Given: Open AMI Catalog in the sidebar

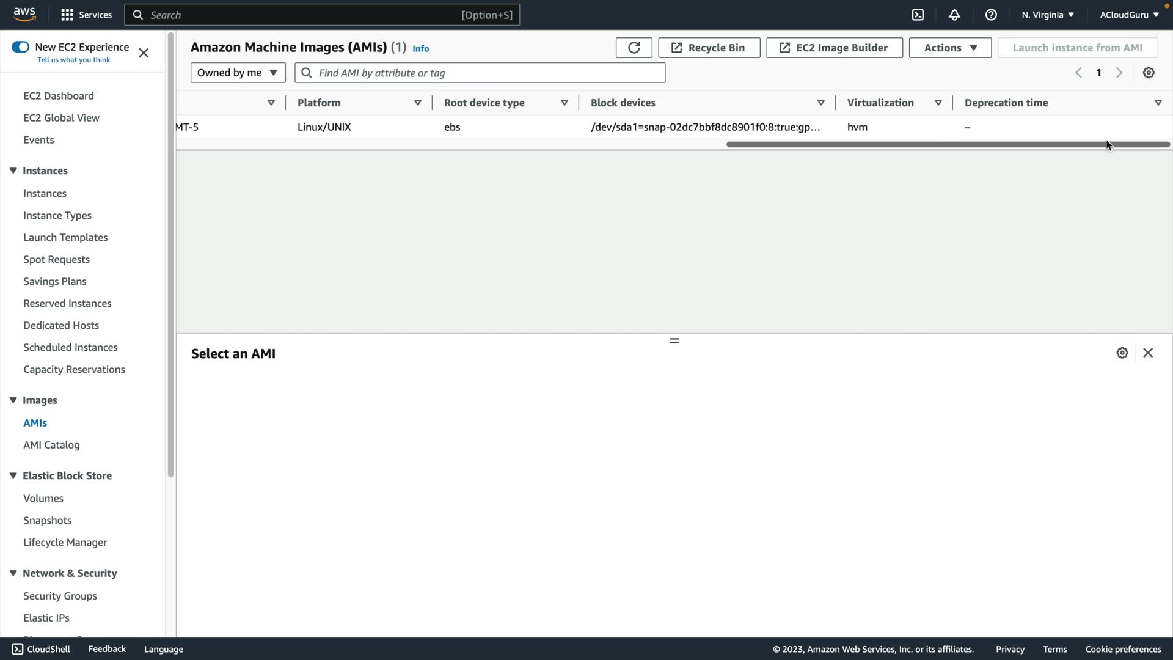Looking at the screenshot, I should click(x=51, y=445).
